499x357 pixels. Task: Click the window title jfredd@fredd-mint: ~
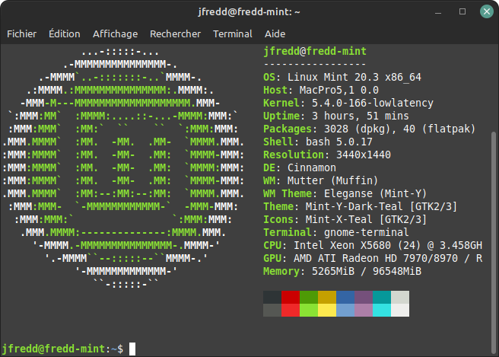tap(249, 12)
